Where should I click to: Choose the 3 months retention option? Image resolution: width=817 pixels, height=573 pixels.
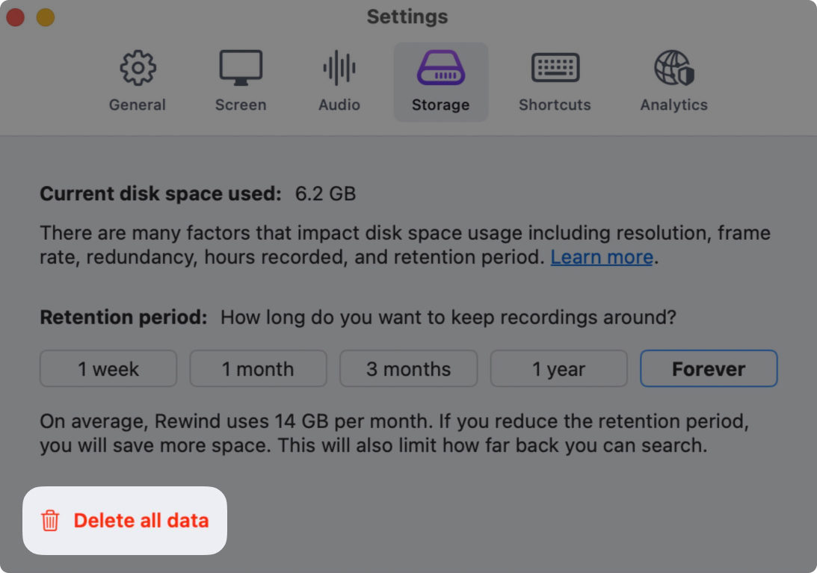coord(408,369)
